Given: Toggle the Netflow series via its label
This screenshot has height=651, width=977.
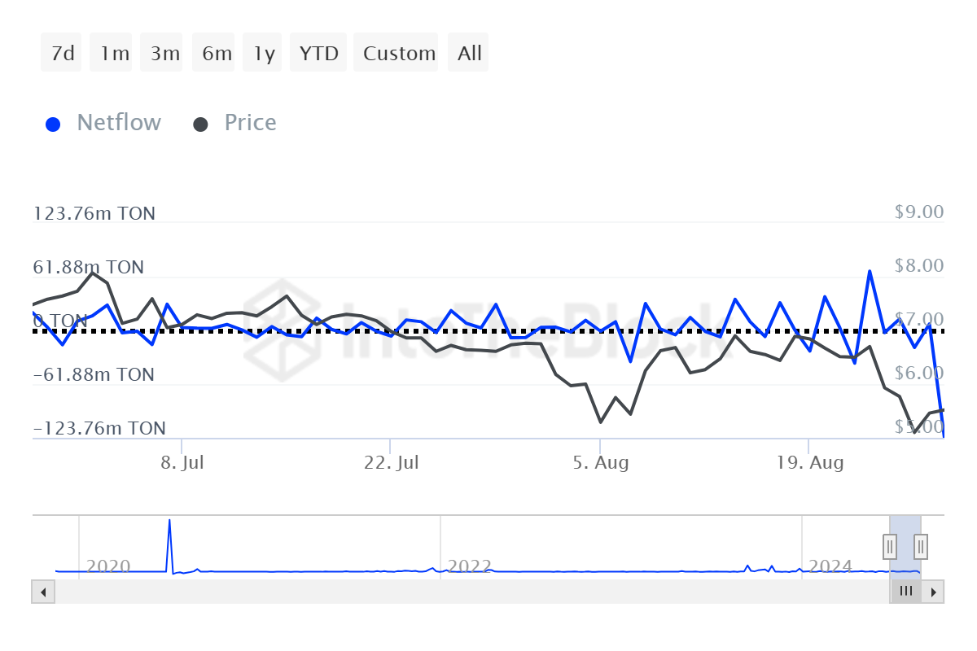Looking at the screenshot, I should point(119,123).
